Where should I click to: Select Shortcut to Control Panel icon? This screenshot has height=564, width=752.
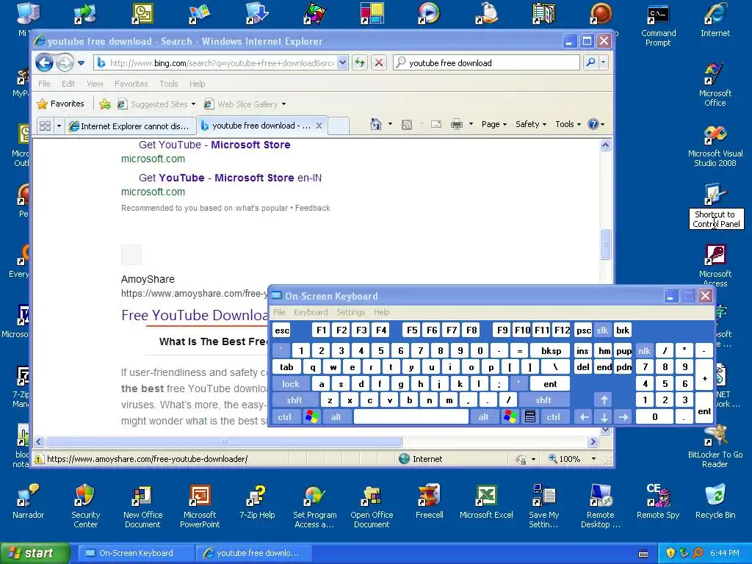click(x=715, y=206)
